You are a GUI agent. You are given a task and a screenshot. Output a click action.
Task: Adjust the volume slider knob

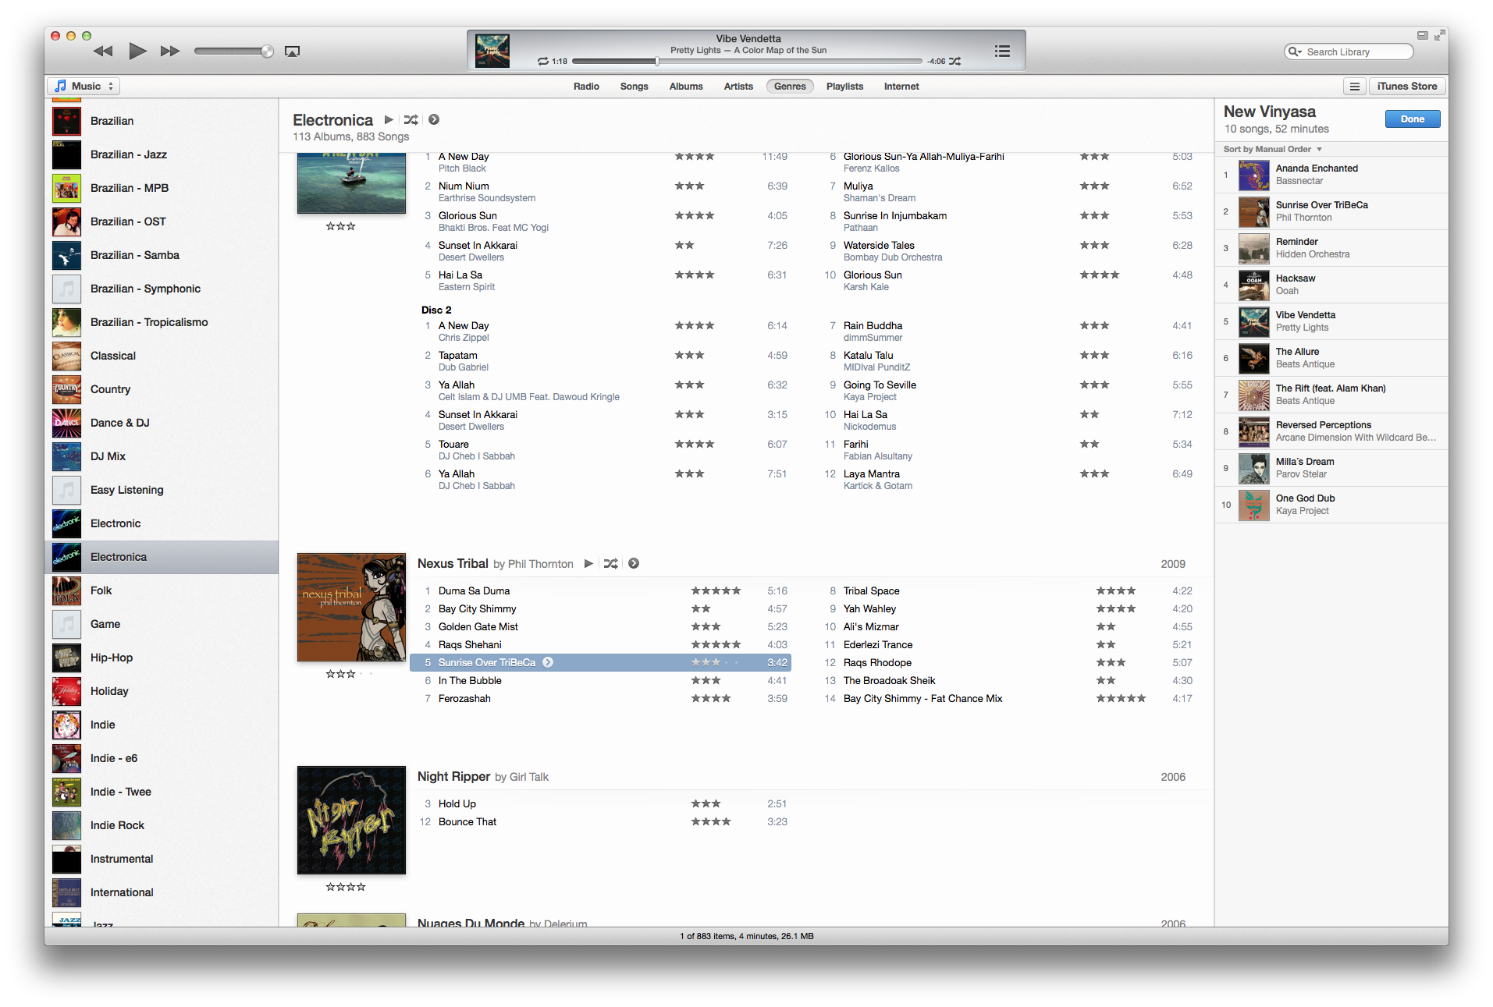point(267,51)
